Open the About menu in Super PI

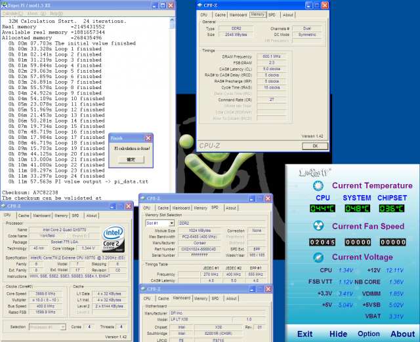click(37, 13)
